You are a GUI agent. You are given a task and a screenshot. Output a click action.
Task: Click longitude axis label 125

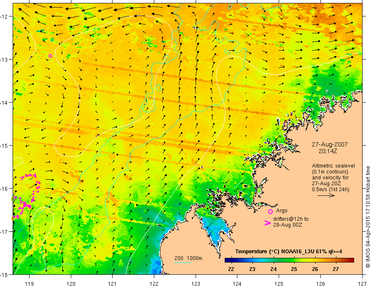click(279, 284)
